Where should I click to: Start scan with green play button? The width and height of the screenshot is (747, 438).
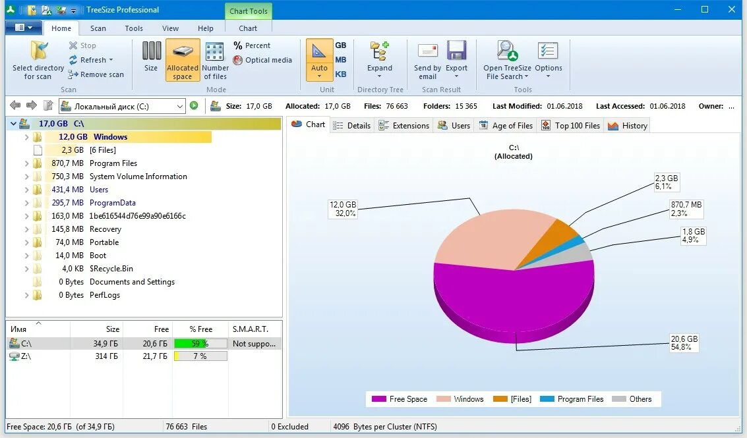(194, 105)
